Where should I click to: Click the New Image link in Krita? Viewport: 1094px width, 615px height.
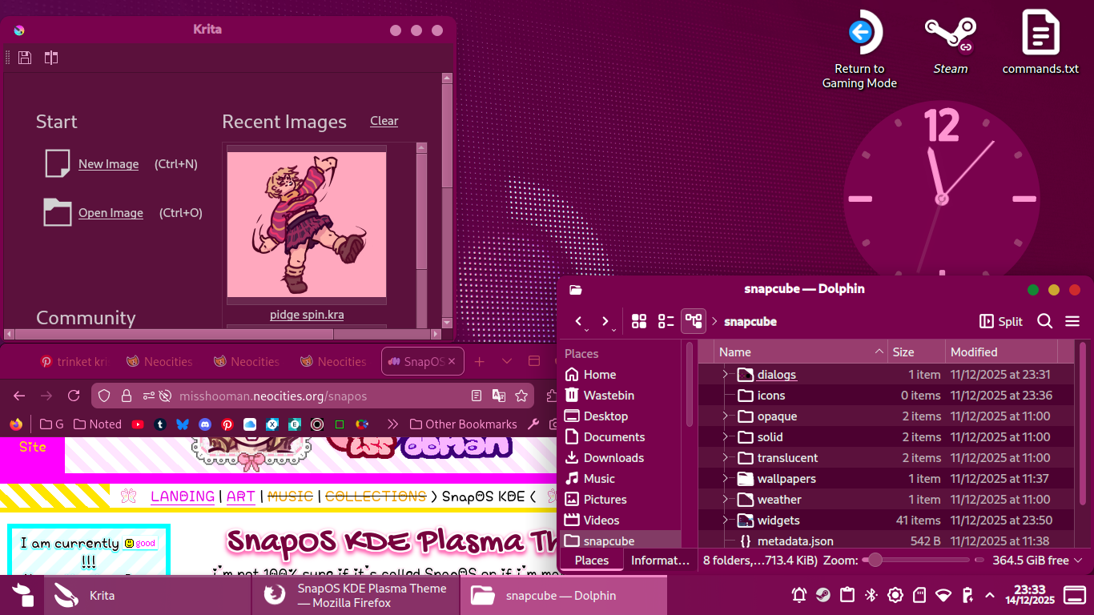tap(108, 164)
